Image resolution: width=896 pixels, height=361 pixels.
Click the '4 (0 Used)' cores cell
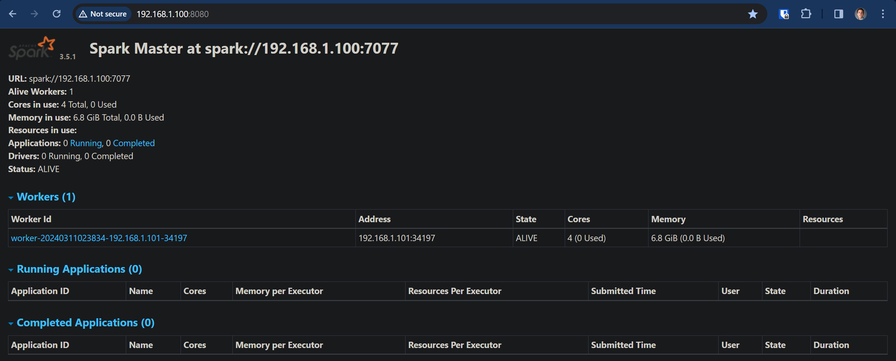pos(606,238)
